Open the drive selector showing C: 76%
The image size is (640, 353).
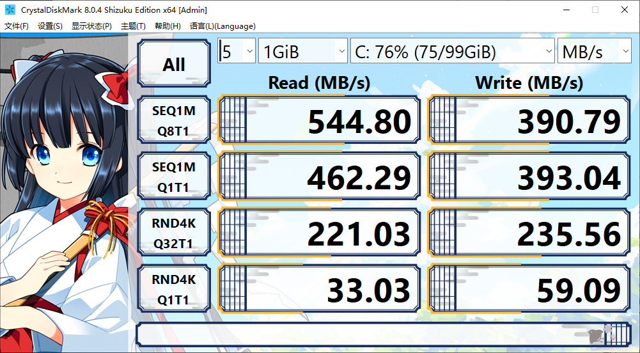point(452,52)
